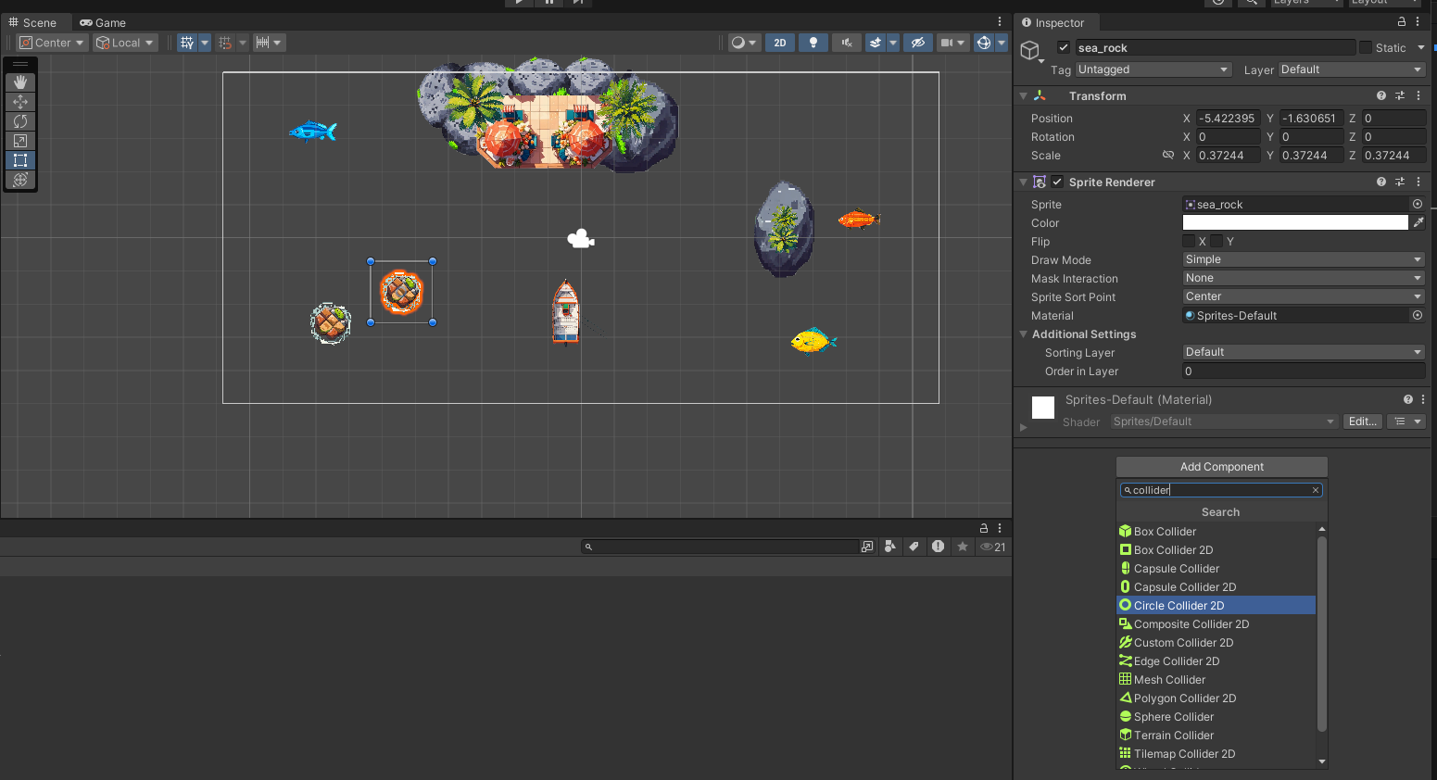
Task: Open the Tag dropdown set to Untagged
Action: [x=1153, y=69]
